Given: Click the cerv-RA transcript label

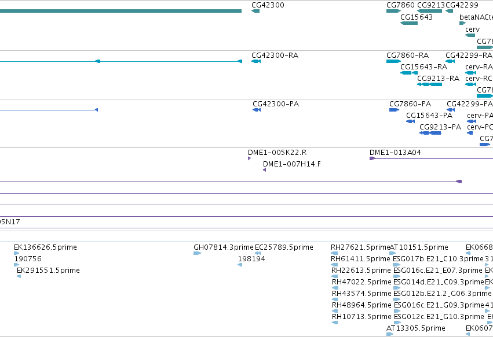Looking at the screenshot, I should tap(479, 67).
